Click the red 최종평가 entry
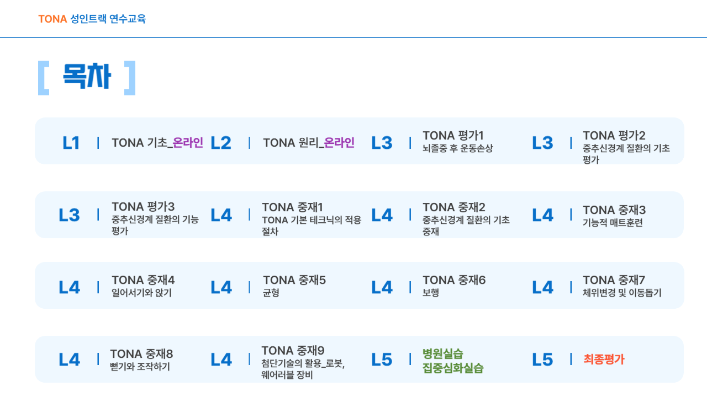The height and width of the screenshot is (397, 707). 604,360
